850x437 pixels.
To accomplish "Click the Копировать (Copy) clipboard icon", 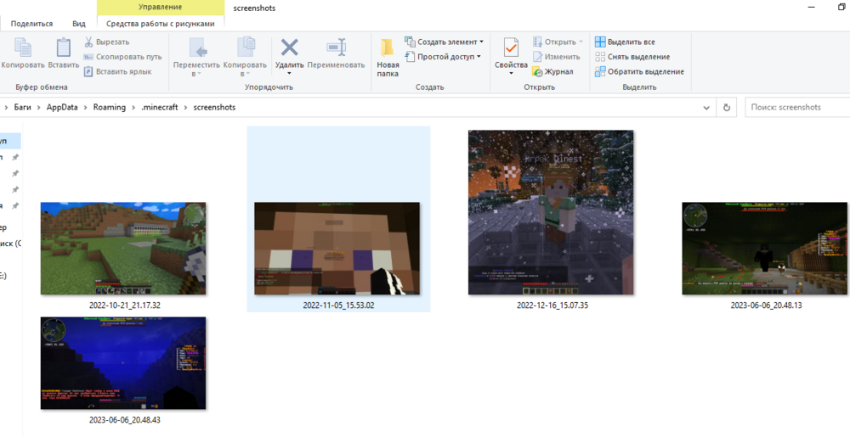I will [23, 48].
